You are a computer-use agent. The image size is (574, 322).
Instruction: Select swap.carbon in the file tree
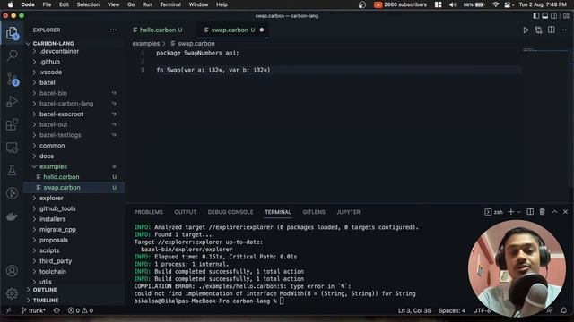[x=74, y=187]
